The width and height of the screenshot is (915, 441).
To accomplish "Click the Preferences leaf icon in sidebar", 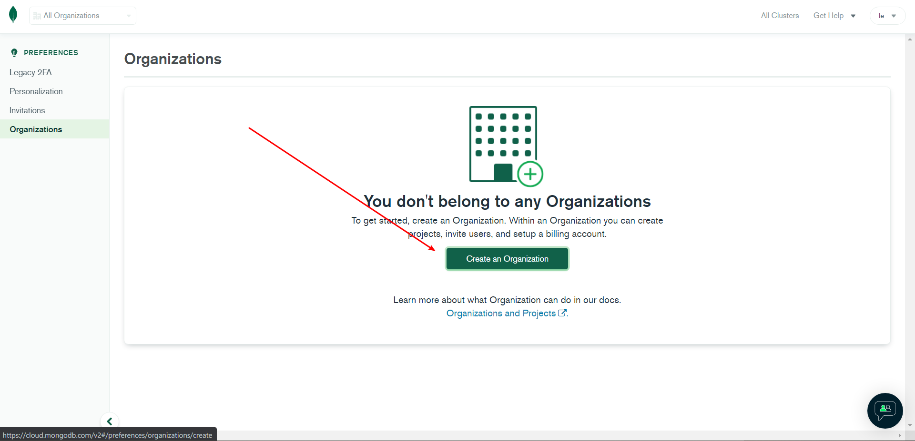I will (14, 52).
